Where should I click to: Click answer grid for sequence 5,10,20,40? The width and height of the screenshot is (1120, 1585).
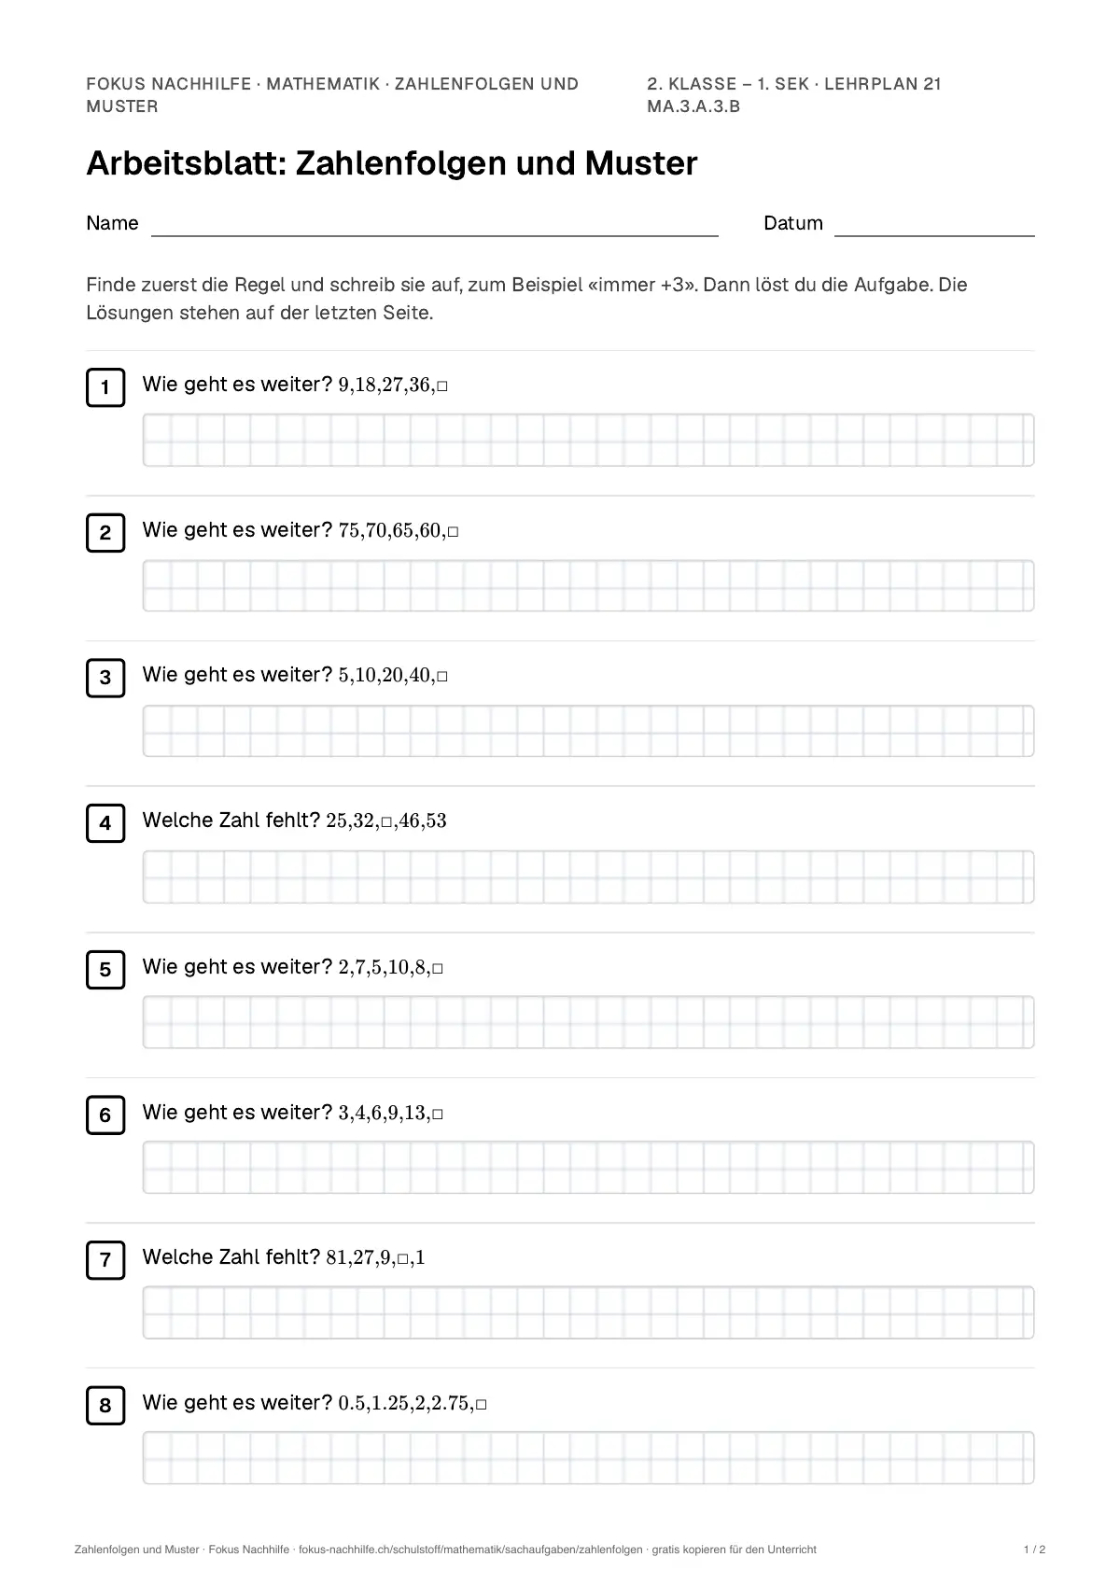click(588, 731)
